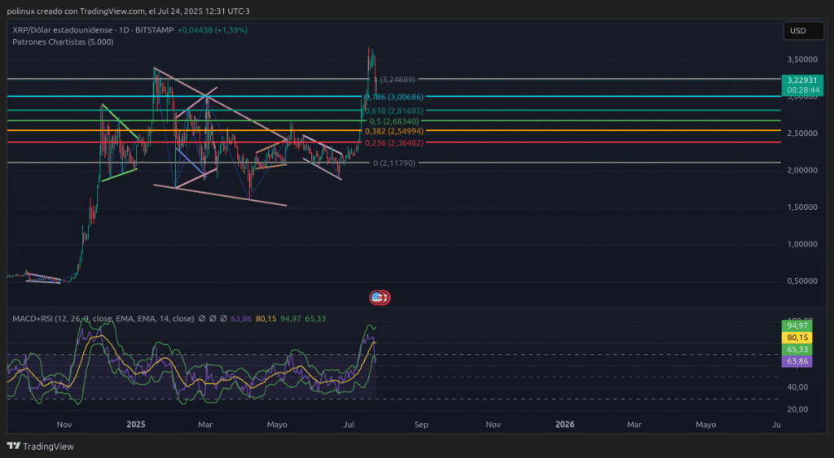
Task: Click the 2025 label on time axis
Action: tap(136, 425)
